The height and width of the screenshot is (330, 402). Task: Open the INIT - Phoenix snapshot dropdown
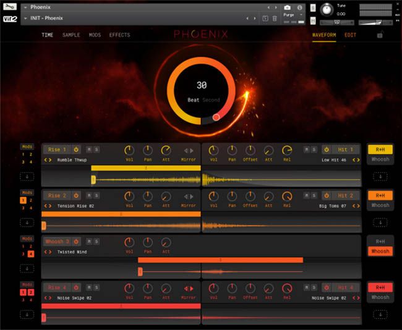(x=25, y=18)
